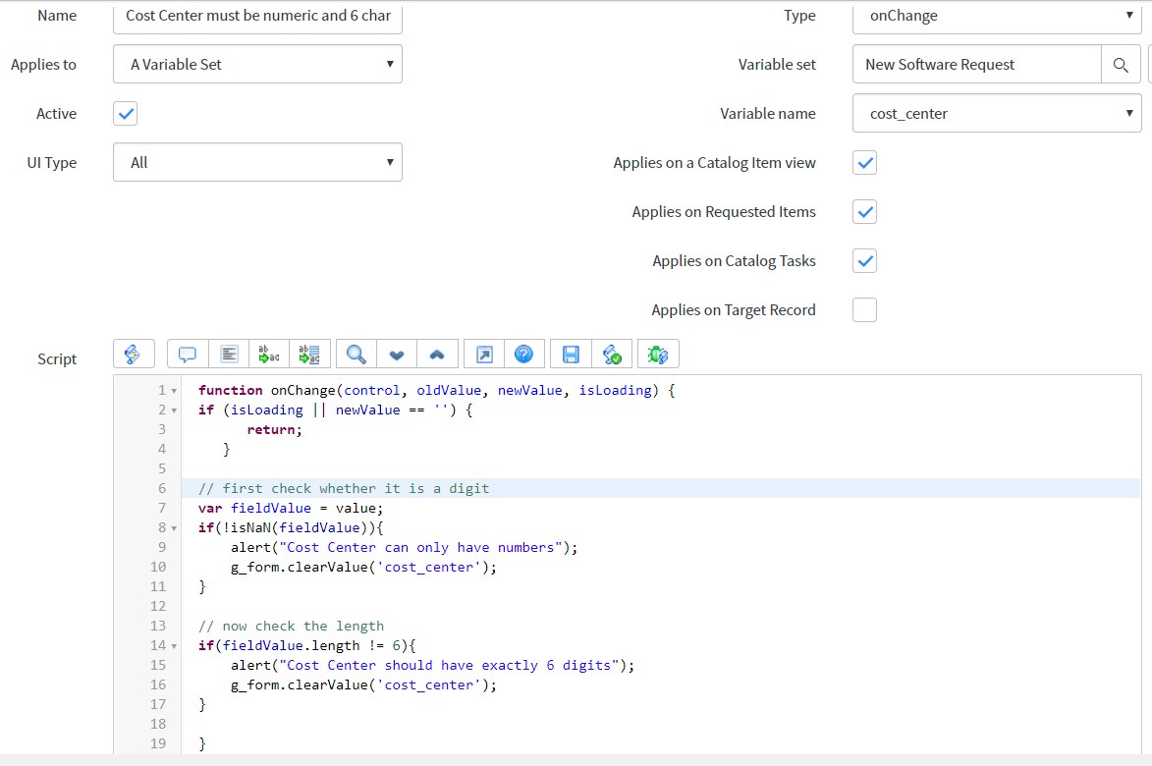Click the alert 'should have exactly 6 digits' line
Screen dimensions: 1152x766
433,666
